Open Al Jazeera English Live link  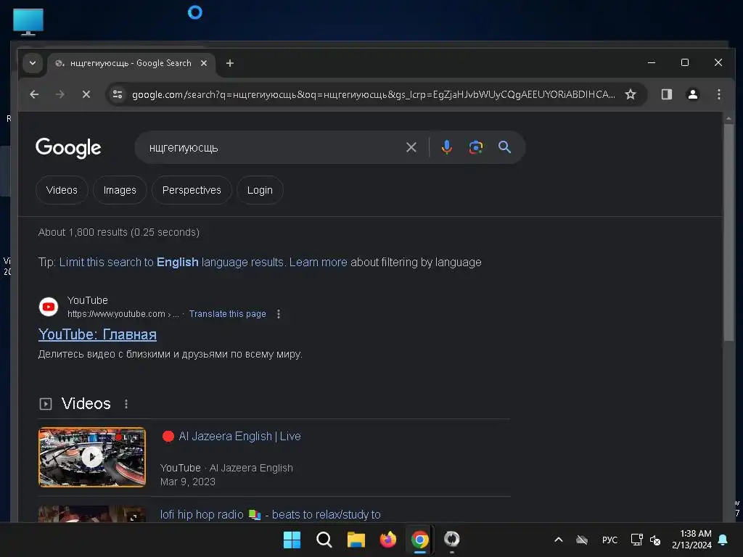[x=239, y=436]
